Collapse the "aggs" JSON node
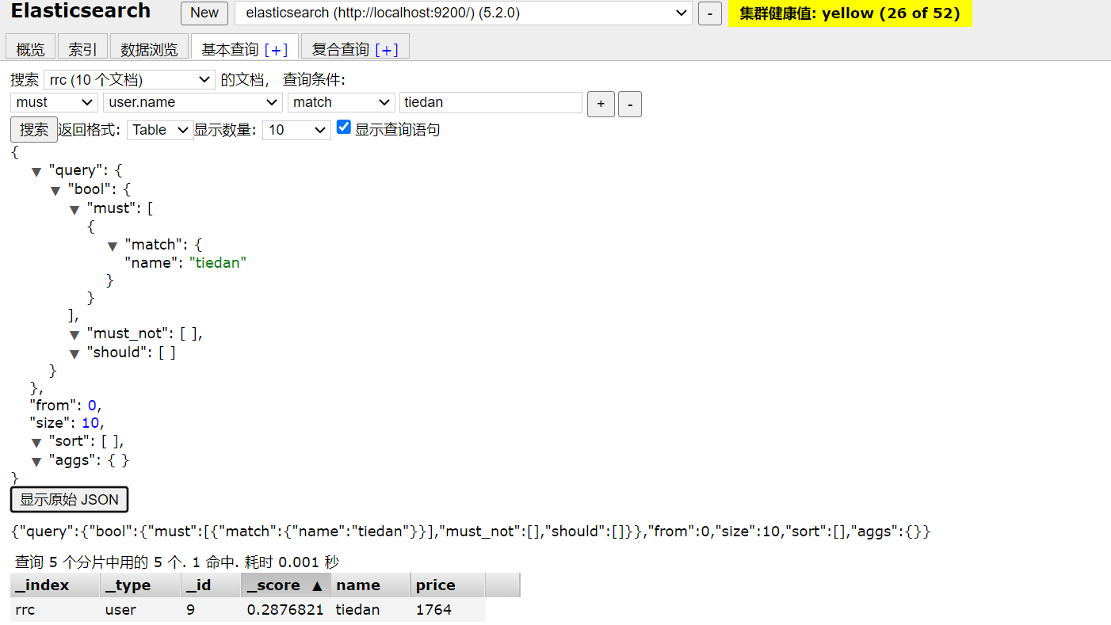 (36, 461)
